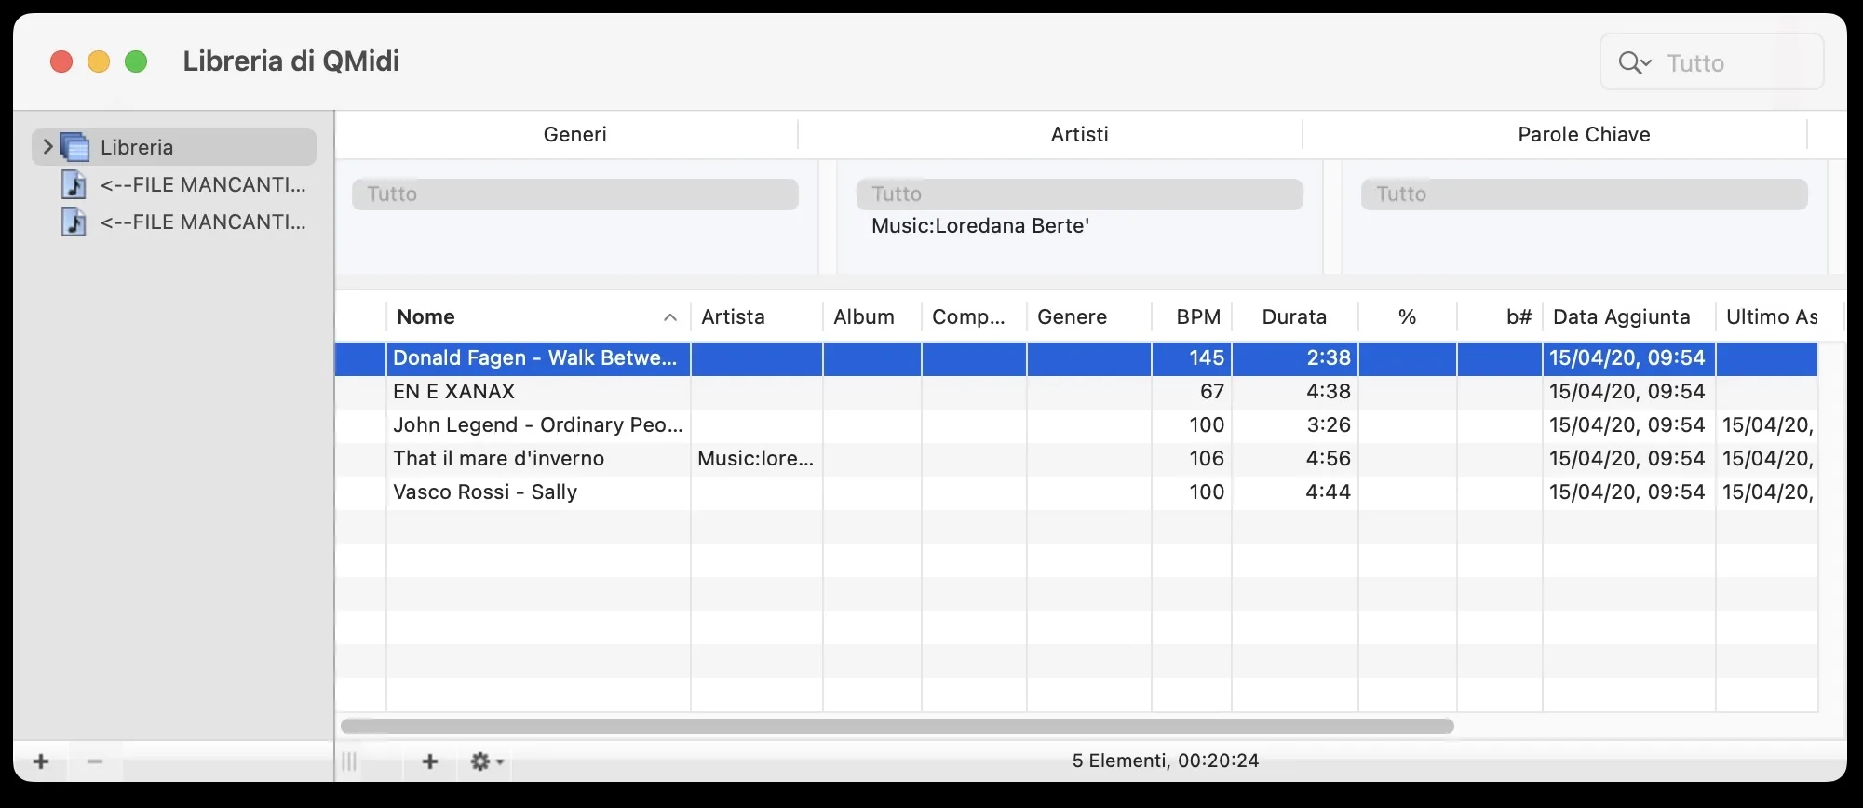The image size is (1863, 808).
Task: Expand the Libreria tree item
Action: click(47, 147)
